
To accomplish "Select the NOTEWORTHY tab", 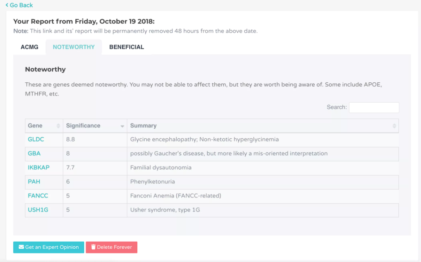I will [74, 47].
